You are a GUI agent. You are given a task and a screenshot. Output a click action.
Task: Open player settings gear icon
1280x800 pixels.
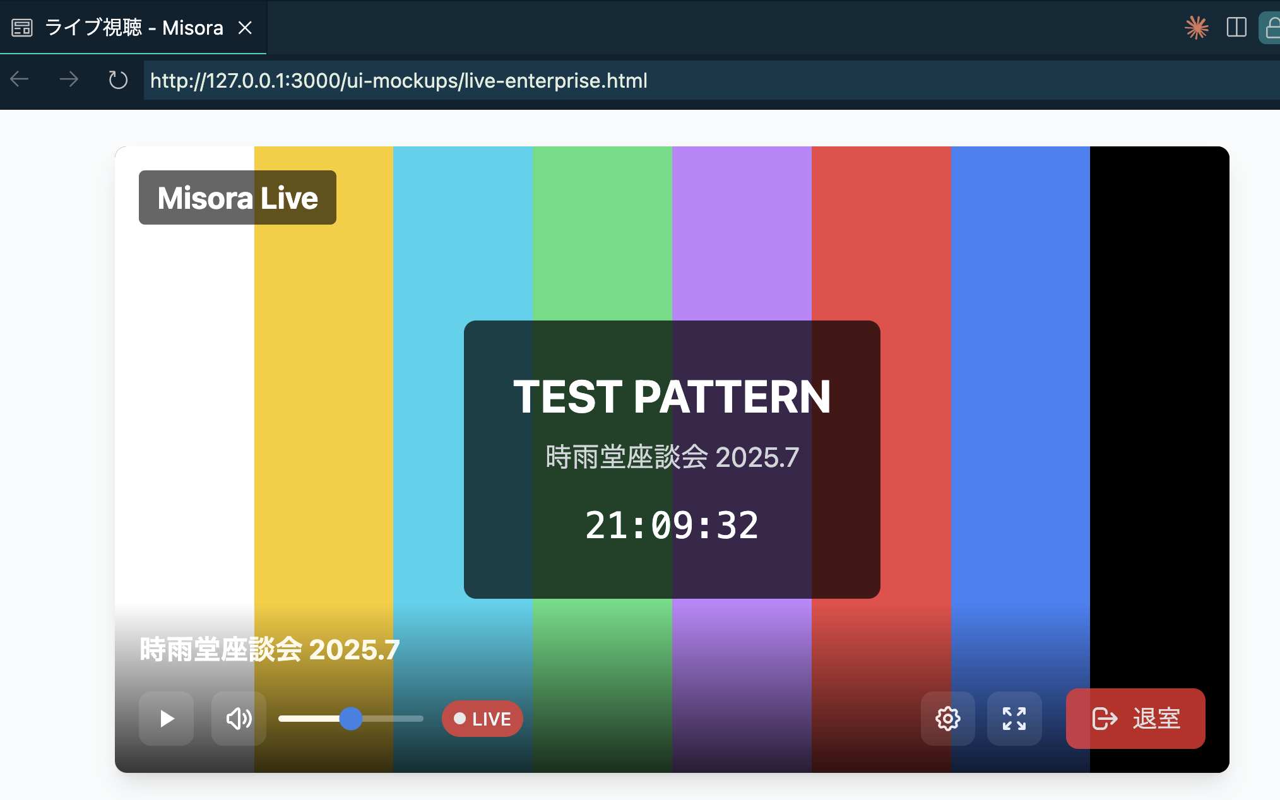click(x=947, y=719)
